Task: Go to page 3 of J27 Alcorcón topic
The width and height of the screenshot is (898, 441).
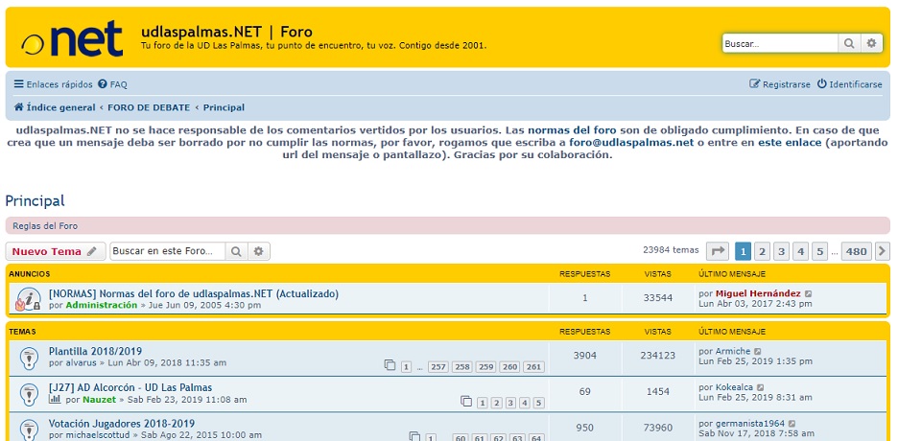Action: [510, 404]
